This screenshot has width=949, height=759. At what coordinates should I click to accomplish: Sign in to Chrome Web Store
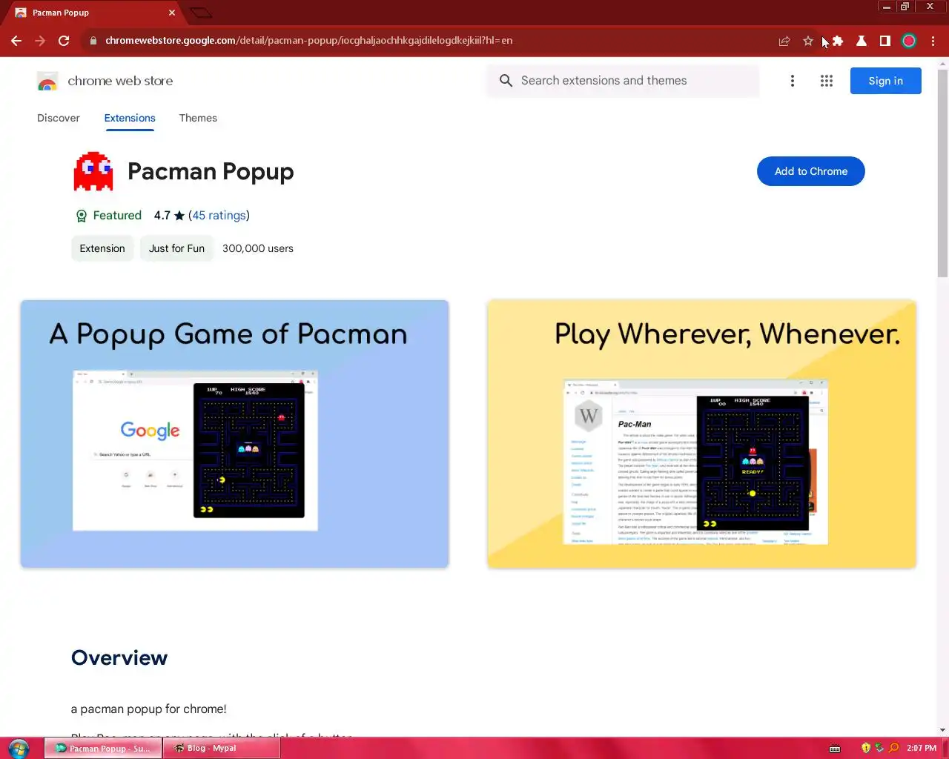pos(885,81)
